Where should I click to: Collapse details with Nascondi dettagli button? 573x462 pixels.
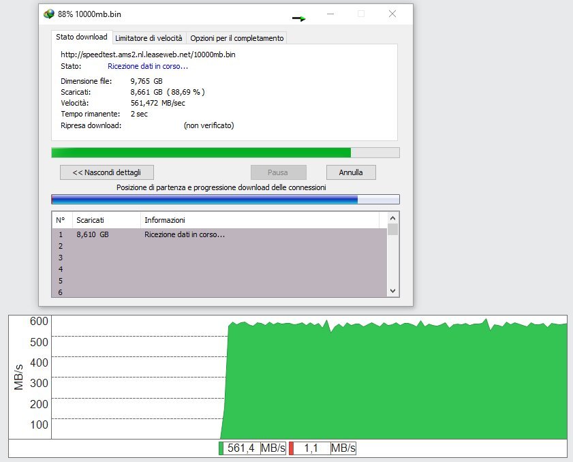coord(106,172)
